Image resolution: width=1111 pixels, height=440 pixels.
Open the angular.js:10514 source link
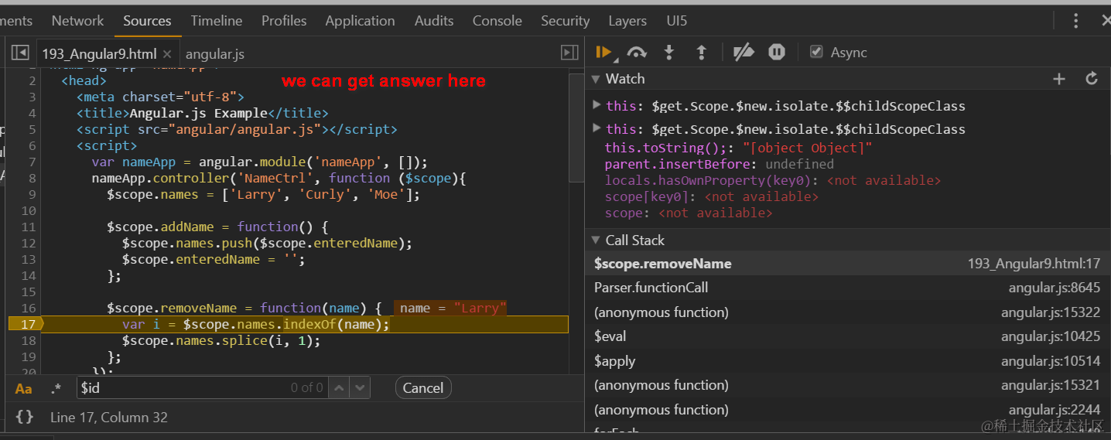pyautogui.click(x=1051, y=361)
